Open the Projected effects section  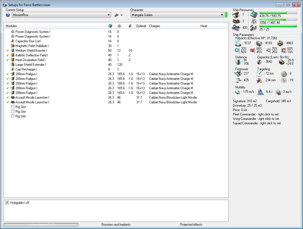point(191,225)
